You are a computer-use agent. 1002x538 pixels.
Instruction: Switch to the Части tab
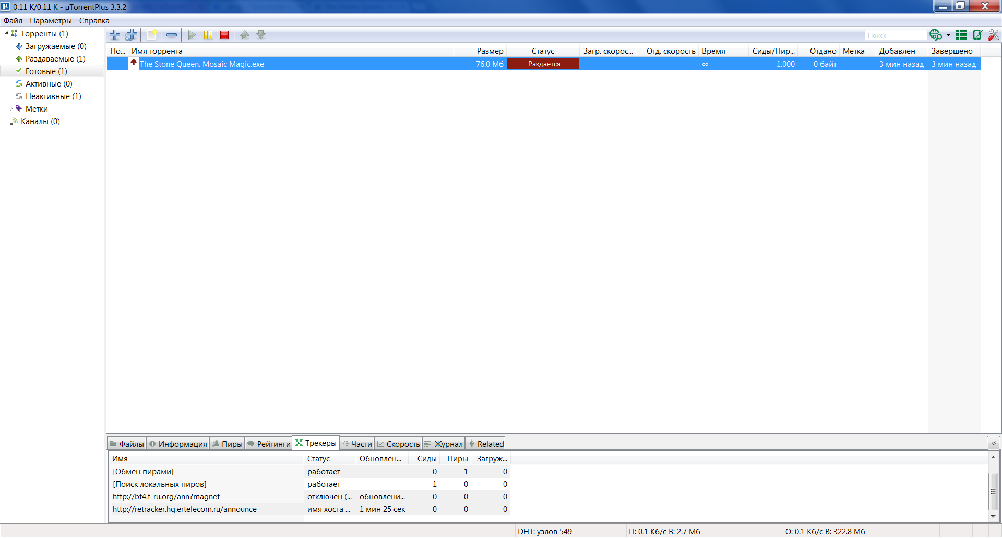tap(357, 444)
